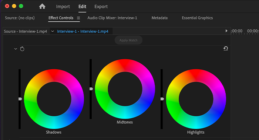Click the Shadows luminance slider handle
This screenshot has width=259, height=140.
[20, 99]
